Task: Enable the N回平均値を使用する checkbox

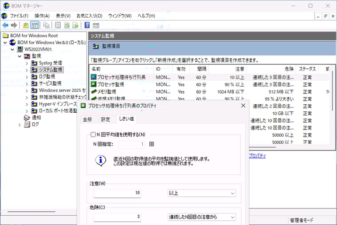Action: click(x=93, y=134)
